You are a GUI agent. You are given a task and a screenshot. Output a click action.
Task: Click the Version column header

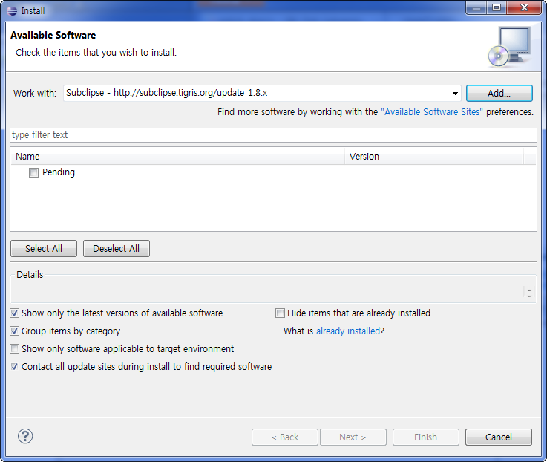point(434,157)
